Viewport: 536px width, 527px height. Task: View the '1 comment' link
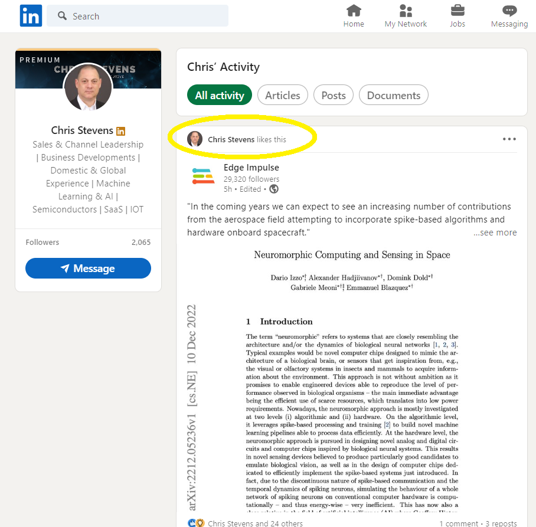(459, 523)
